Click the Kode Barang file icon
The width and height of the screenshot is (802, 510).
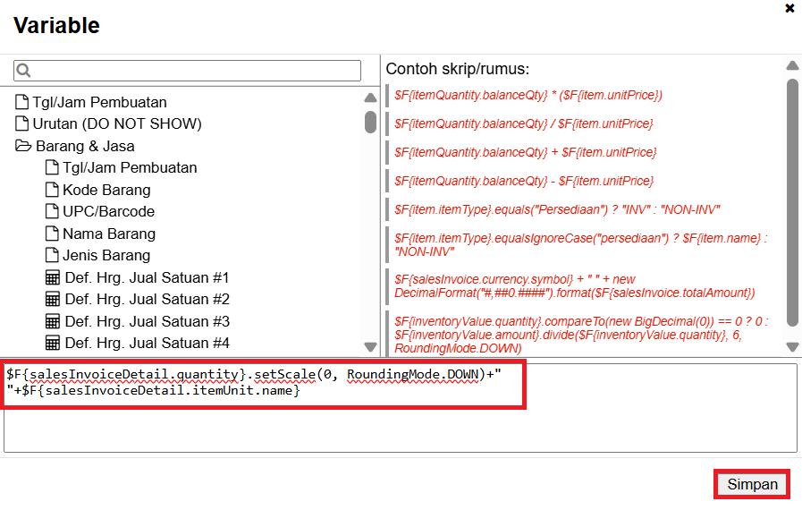[52, 190]
